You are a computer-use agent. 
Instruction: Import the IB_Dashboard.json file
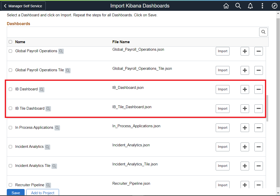(x=222, y=89)
